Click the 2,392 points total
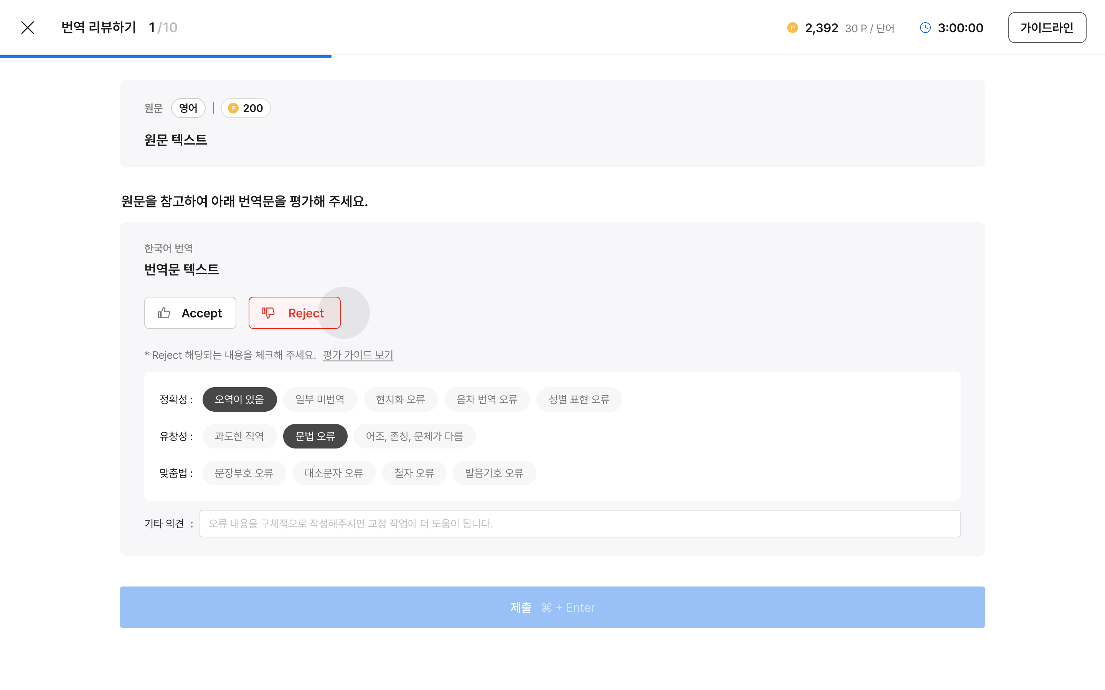The height and width of the screenshot is (690, 1105). pos(821,28)
